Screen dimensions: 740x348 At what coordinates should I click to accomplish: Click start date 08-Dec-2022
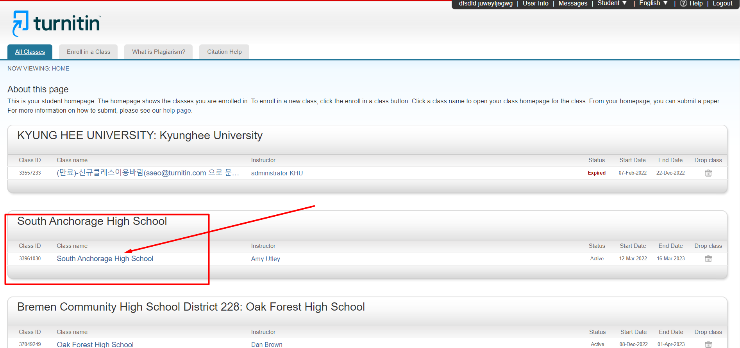click(x=633, y=344)
